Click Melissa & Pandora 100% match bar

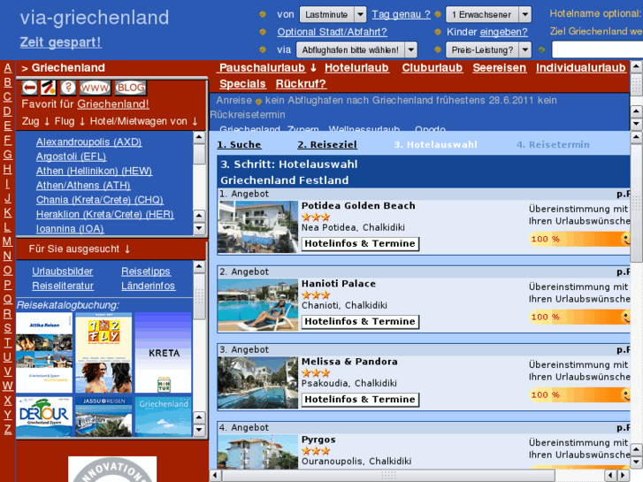[x=579, y=395]
